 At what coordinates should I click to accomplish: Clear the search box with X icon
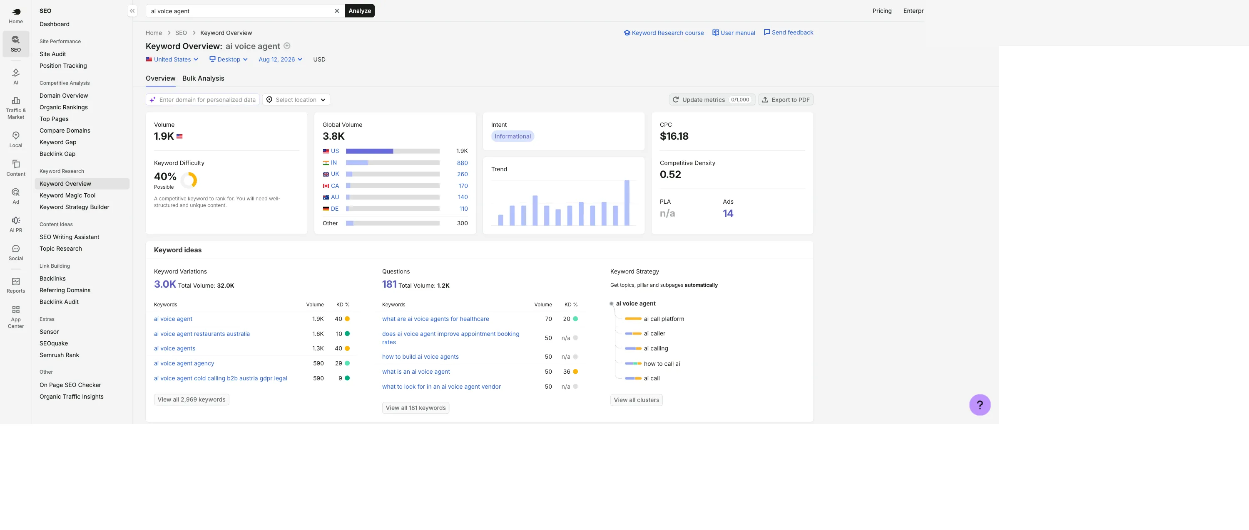pyautogui.click(x=336, y=11)
